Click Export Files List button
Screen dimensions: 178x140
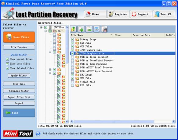[19, 97]
